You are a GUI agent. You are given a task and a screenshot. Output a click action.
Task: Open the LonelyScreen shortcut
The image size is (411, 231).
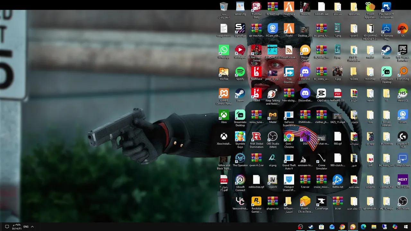(403, 160)
